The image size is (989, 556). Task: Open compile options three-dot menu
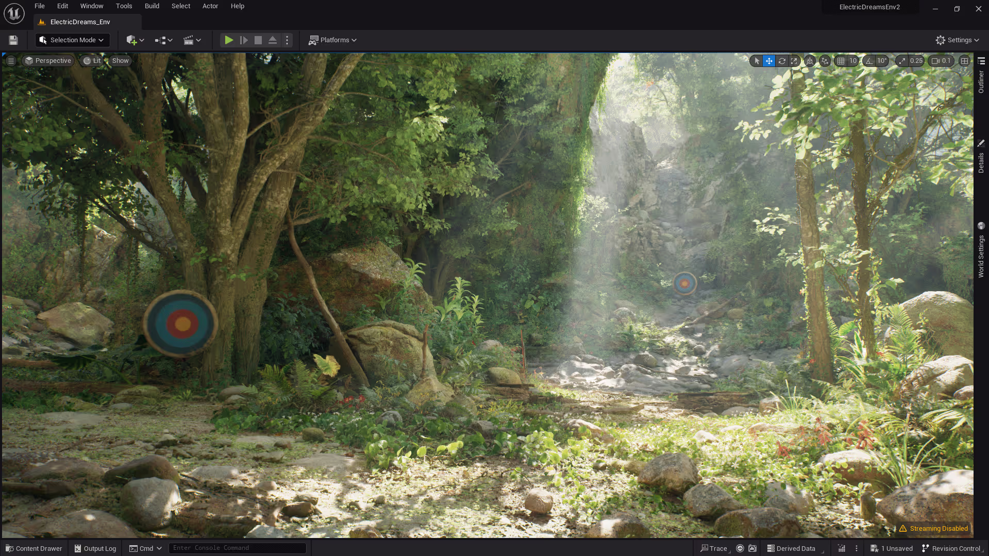(857, 548)
